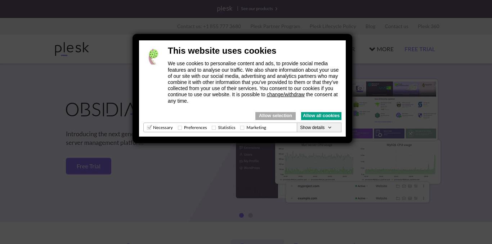492x244 pixels.
Task: Enable the Preferences cookies checkbox
Action: tap(180, 128)
